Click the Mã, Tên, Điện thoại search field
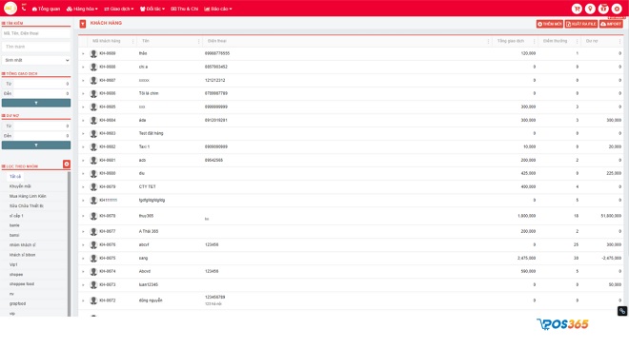629x349 pixels. coord(36,33)
